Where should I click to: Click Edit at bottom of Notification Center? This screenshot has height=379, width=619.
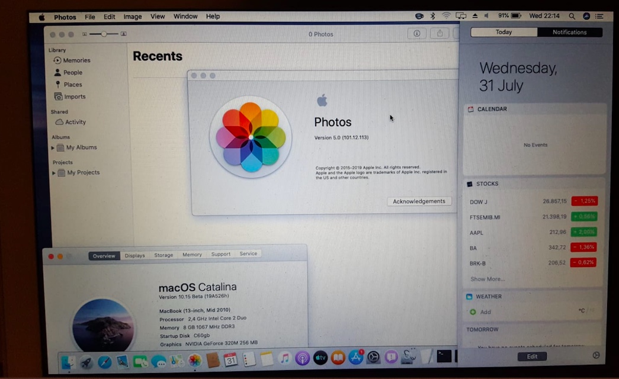pyautogui.click(x=532, y=356)
